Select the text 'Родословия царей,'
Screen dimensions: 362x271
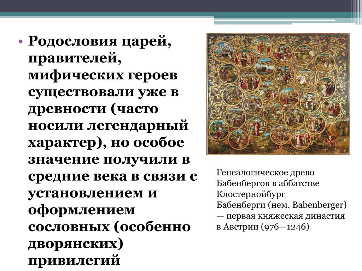click(100, 42)
